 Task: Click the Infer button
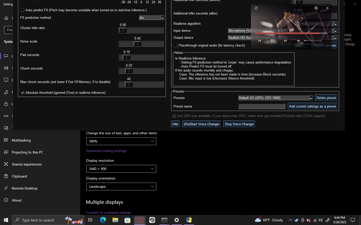175,124
